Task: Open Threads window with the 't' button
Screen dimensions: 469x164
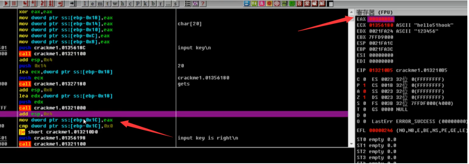Action: [107, 4]
